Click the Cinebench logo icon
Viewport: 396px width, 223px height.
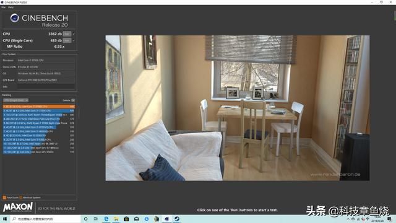pyautogui.click(x=15, y=18)
